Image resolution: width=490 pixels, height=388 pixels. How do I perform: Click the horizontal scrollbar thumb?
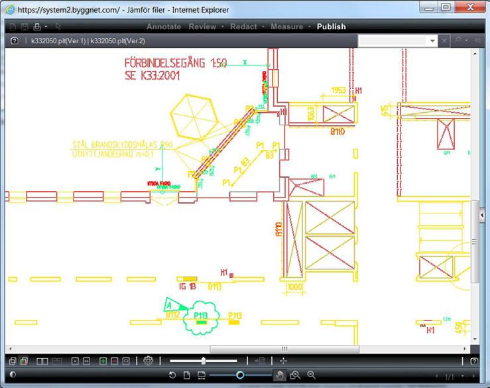click(x=284, y=349)
